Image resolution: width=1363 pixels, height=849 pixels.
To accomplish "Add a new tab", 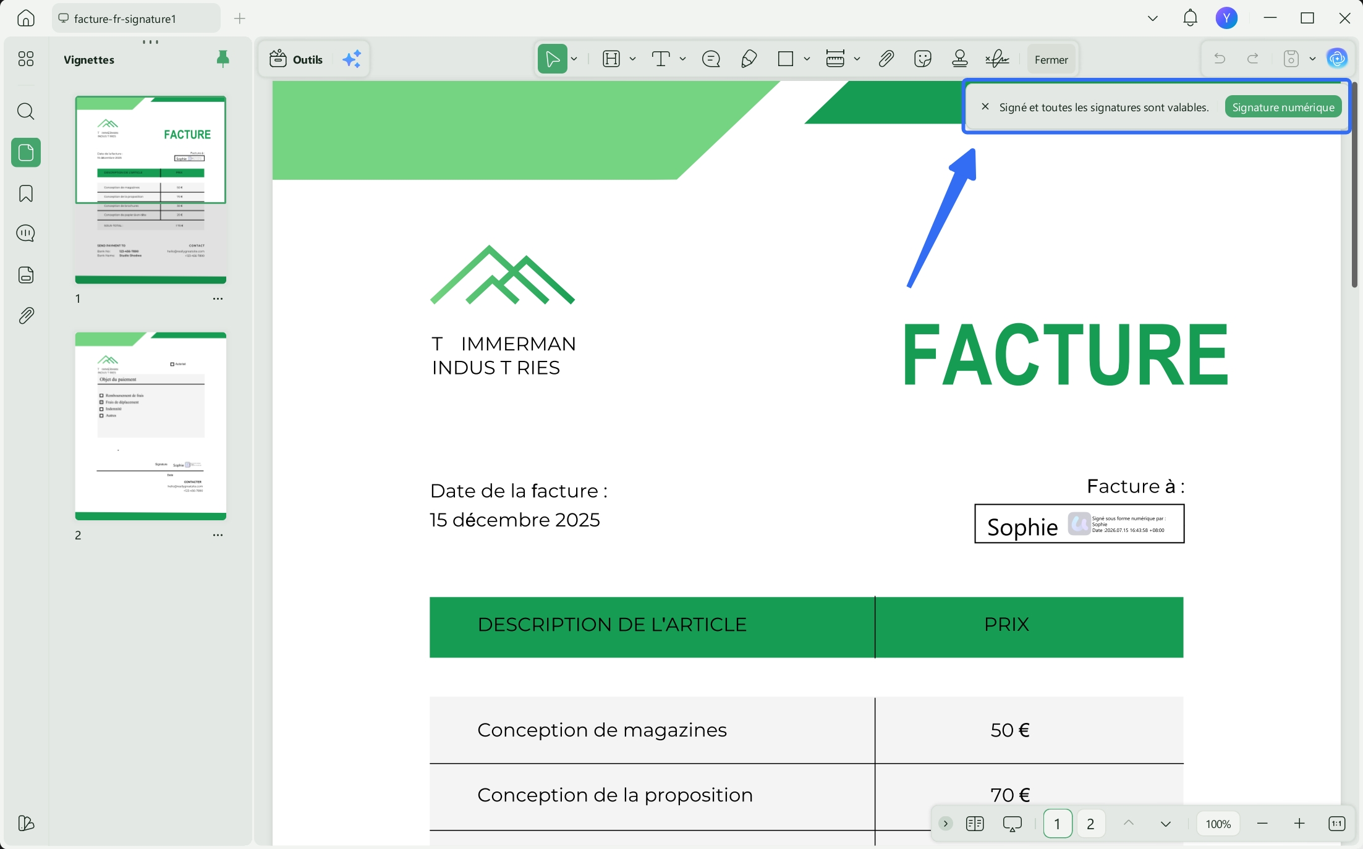I will [240, 19].
